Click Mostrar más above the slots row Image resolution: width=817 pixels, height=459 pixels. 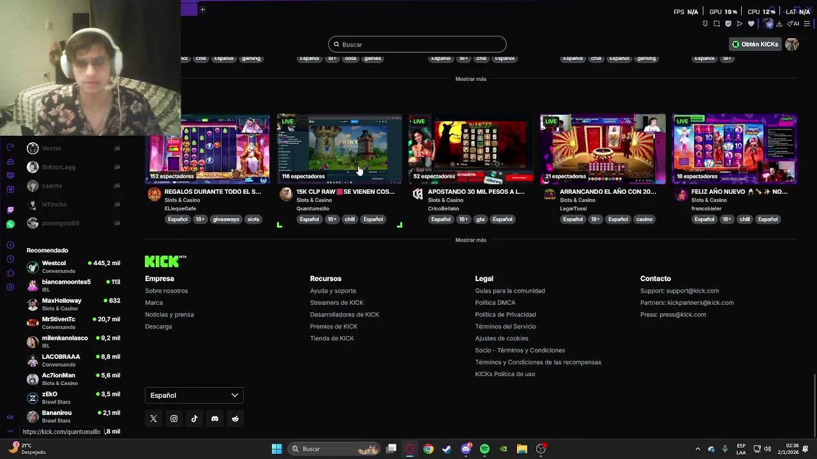[470, 79]
